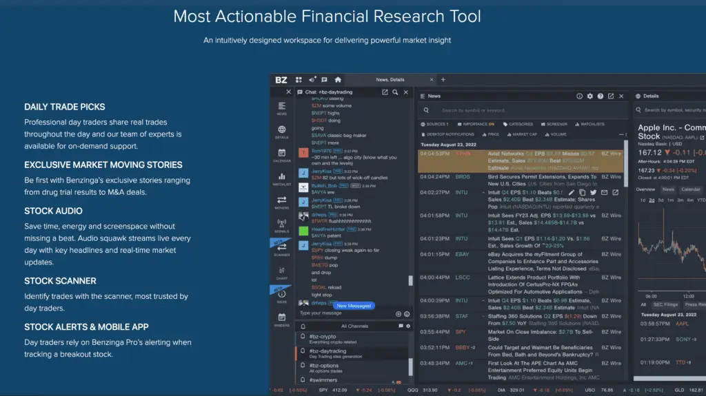This screenshot has width=706, height=396.
Task: Edit the Intuit Q4 EPS headline with pencil
Action: 571,192
